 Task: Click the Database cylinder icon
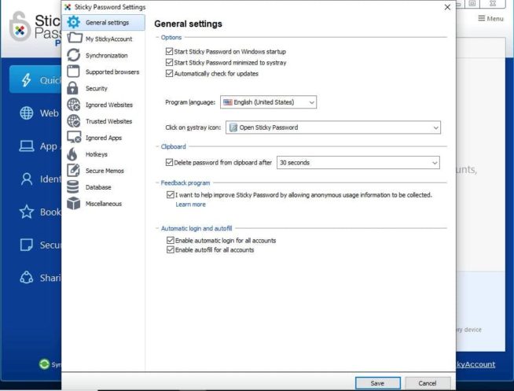[x=73, y=186]
